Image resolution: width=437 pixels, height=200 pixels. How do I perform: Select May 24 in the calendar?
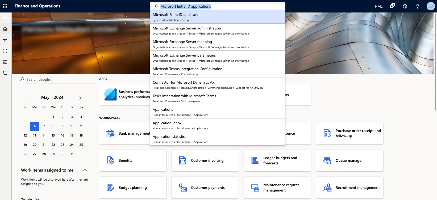(72, 145)
